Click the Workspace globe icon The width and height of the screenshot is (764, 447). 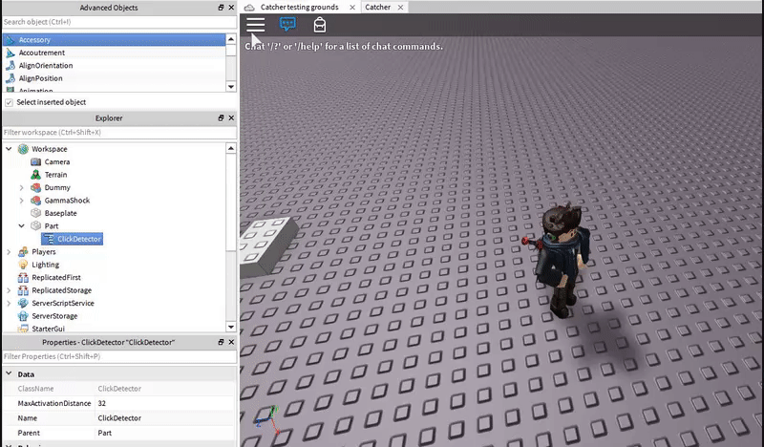pyautogui.click(x=23, y=149)
